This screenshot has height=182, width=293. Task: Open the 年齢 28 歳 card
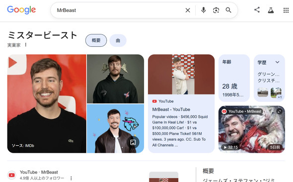pos(234,78)
